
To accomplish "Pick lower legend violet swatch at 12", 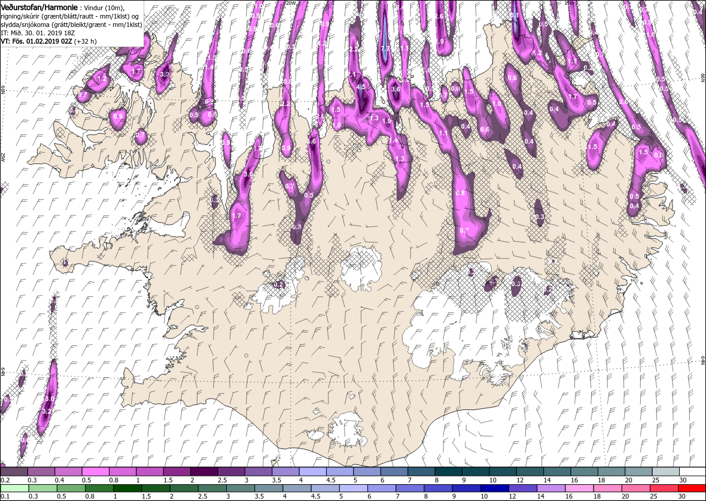I will [522, 488].
